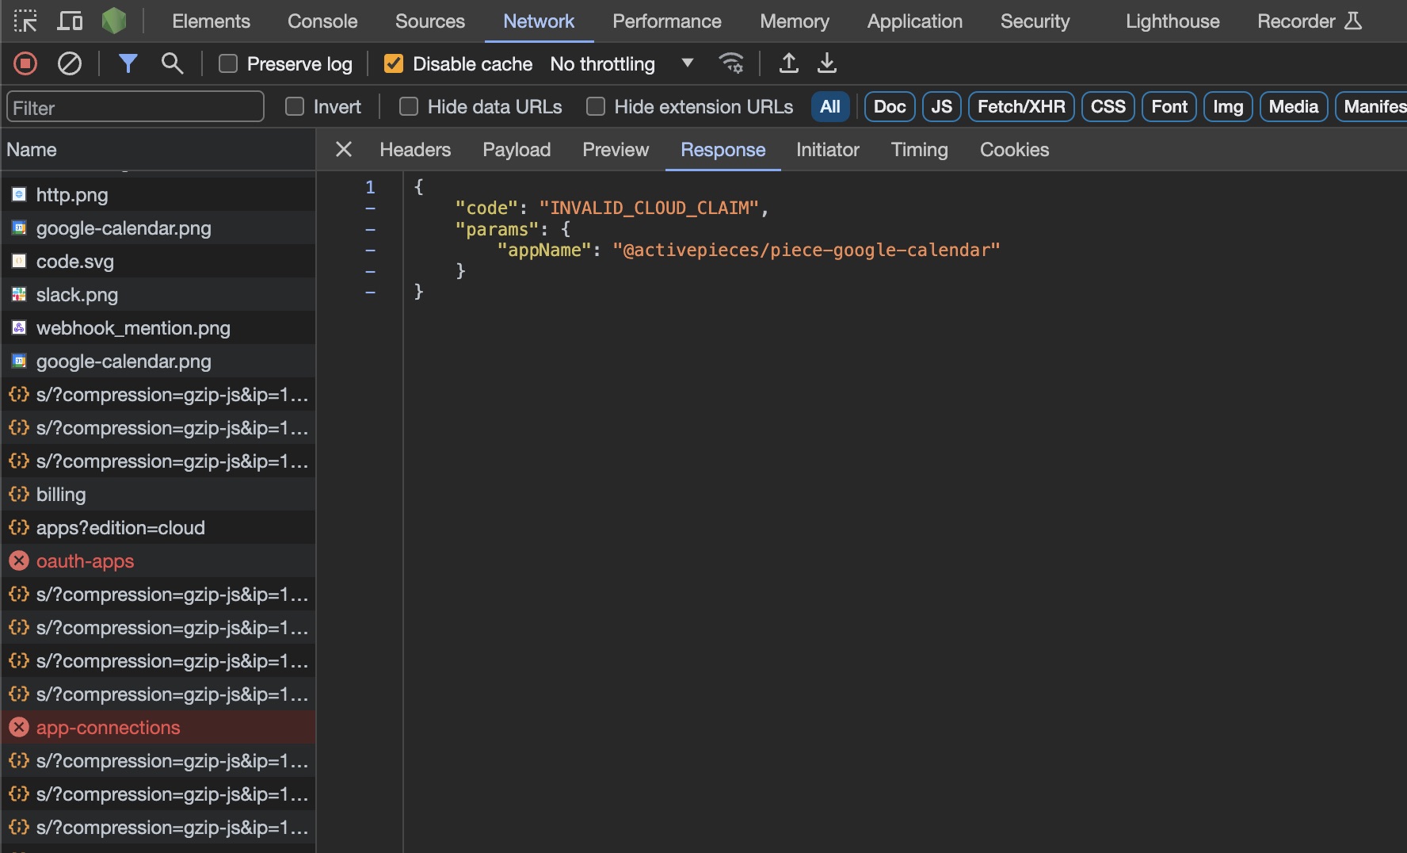This screenshot has width=1407, height=853.
Task: Stop recording network log
Action: [x=25, y=63]
